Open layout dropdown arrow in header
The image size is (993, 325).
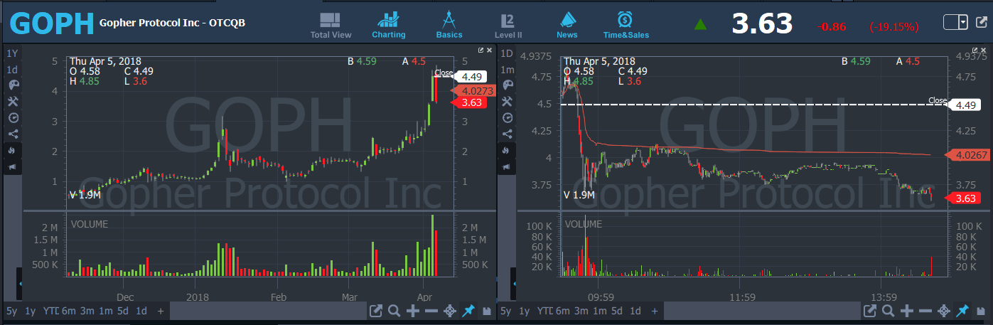[963, 23]
